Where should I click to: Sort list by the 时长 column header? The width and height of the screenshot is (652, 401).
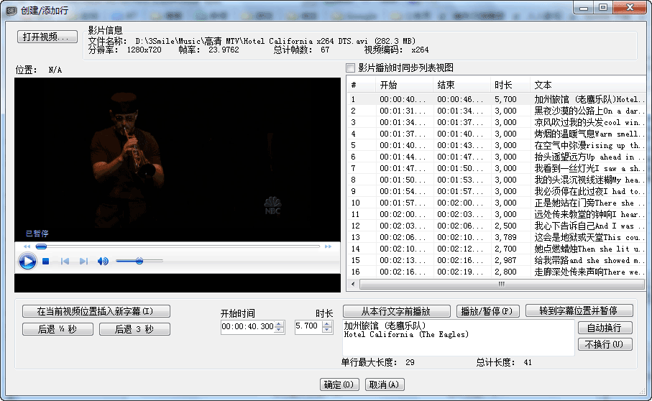pyautogui.click(x=510, y=86)
